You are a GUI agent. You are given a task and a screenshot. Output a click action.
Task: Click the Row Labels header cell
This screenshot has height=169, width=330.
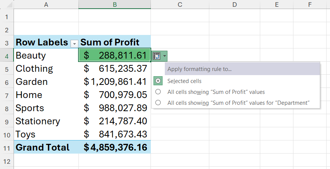[46, 42]
